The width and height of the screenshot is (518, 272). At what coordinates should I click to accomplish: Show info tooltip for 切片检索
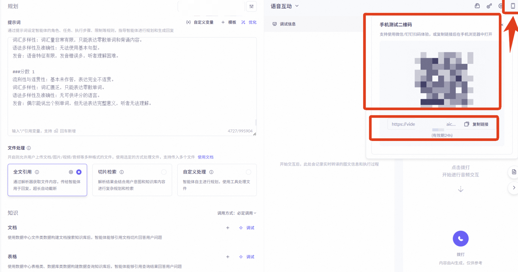pyautogui.click(x=122, y=172)
